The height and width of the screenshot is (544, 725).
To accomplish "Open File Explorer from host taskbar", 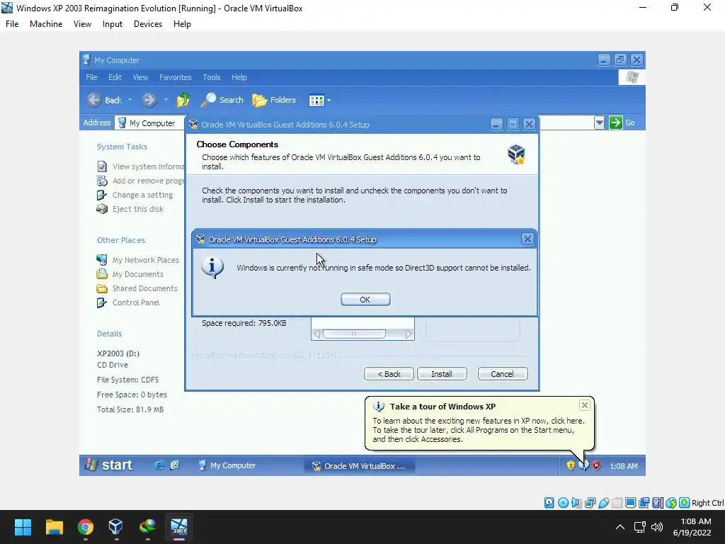I will [x=54, y=527].
